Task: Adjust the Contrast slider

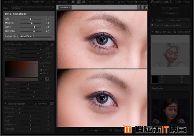Action: [30, 129]
